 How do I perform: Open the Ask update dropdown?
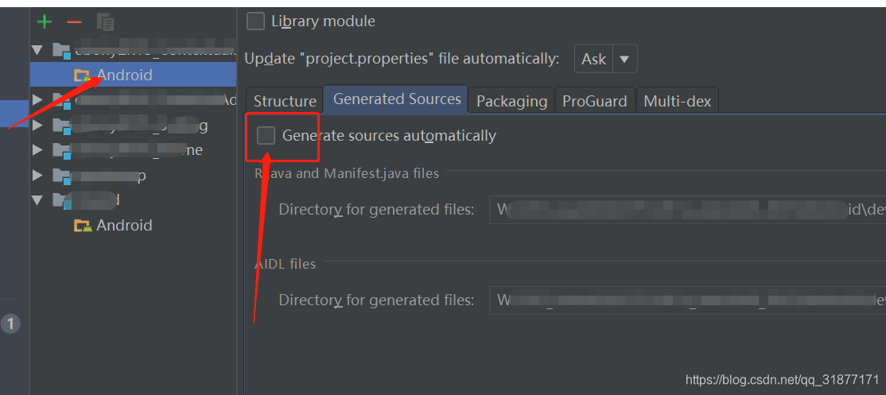[606, 59]
